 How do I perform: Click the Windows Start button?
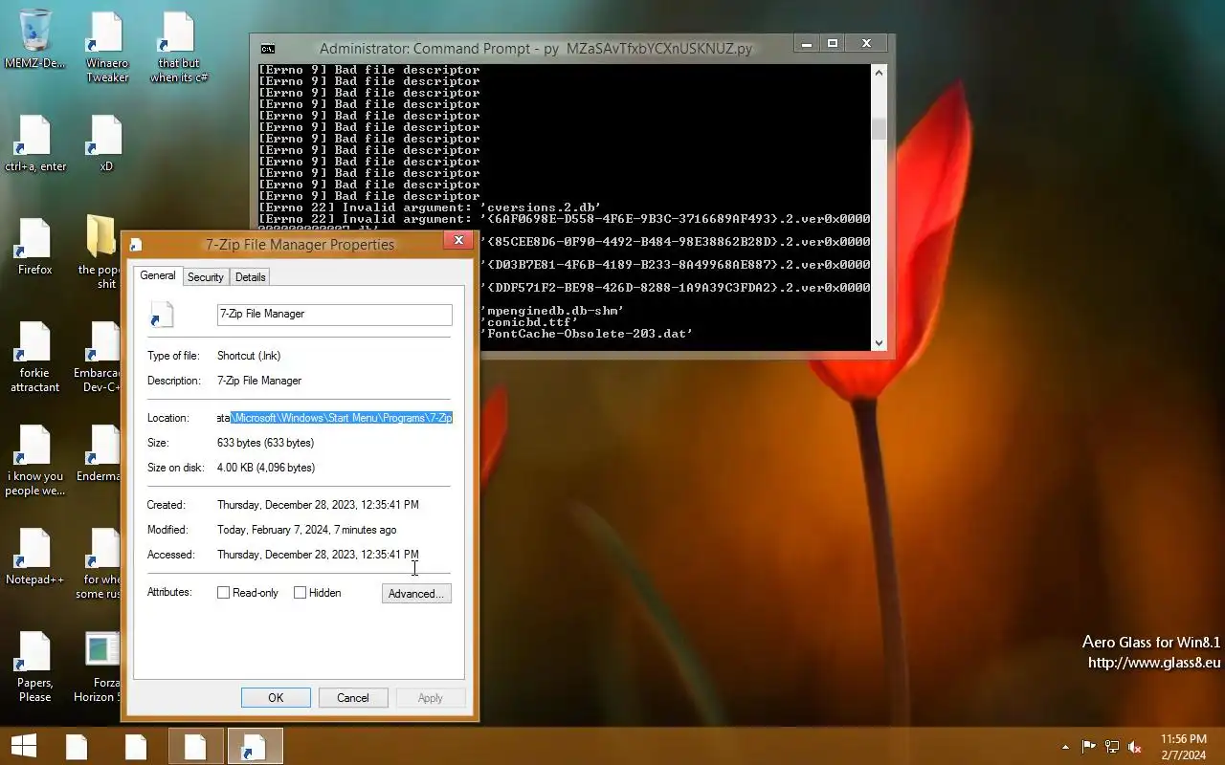point(24,746)
